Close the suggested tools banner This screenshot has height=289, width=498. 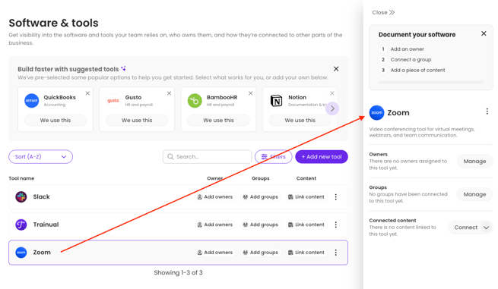336,69
